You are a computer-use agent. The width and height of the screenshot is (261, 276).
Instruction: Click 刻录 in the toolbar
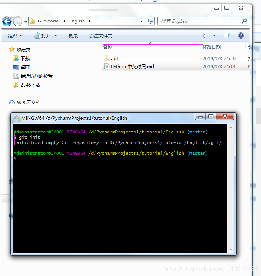[73, 36]
